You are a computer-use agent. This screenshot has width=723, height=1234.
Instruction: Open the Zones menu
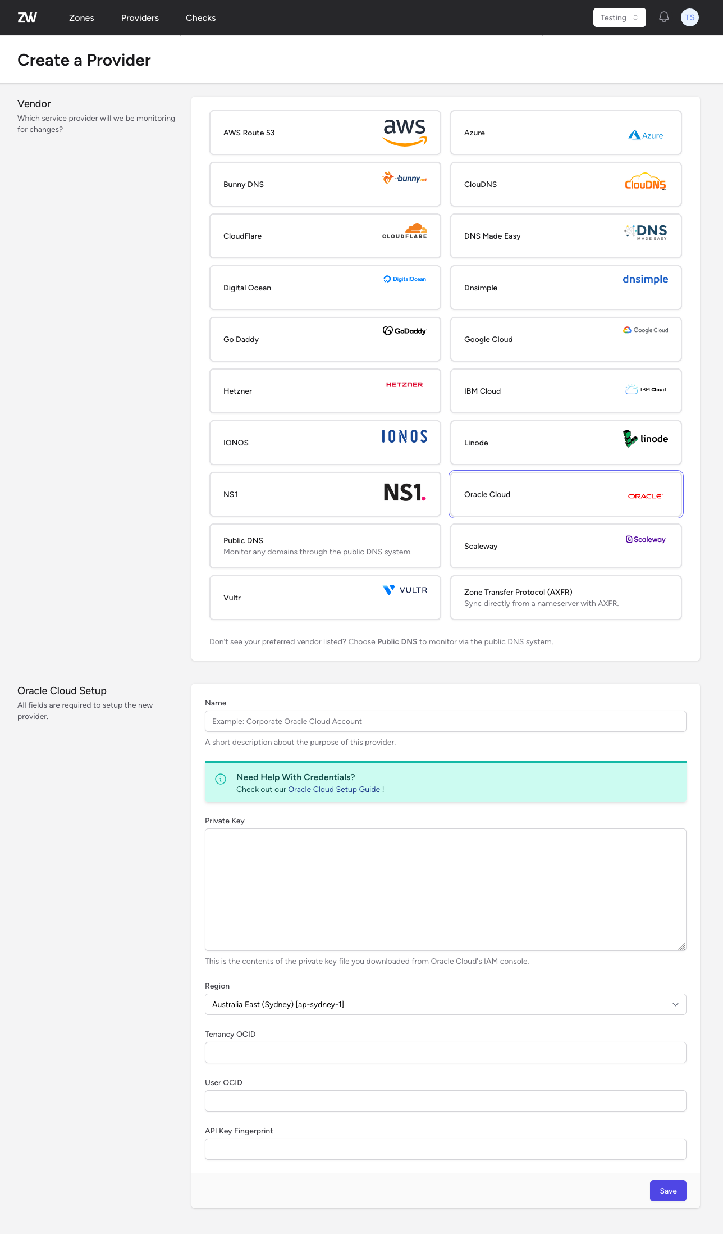click(81, 17)
